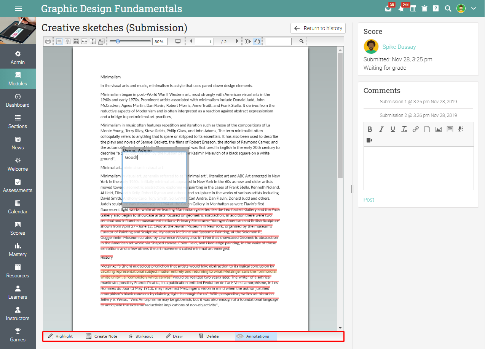Image resolution: width=485 pixels, height=349 pixels.
Task: Click the Return to history button
Action: pos(318,28)
